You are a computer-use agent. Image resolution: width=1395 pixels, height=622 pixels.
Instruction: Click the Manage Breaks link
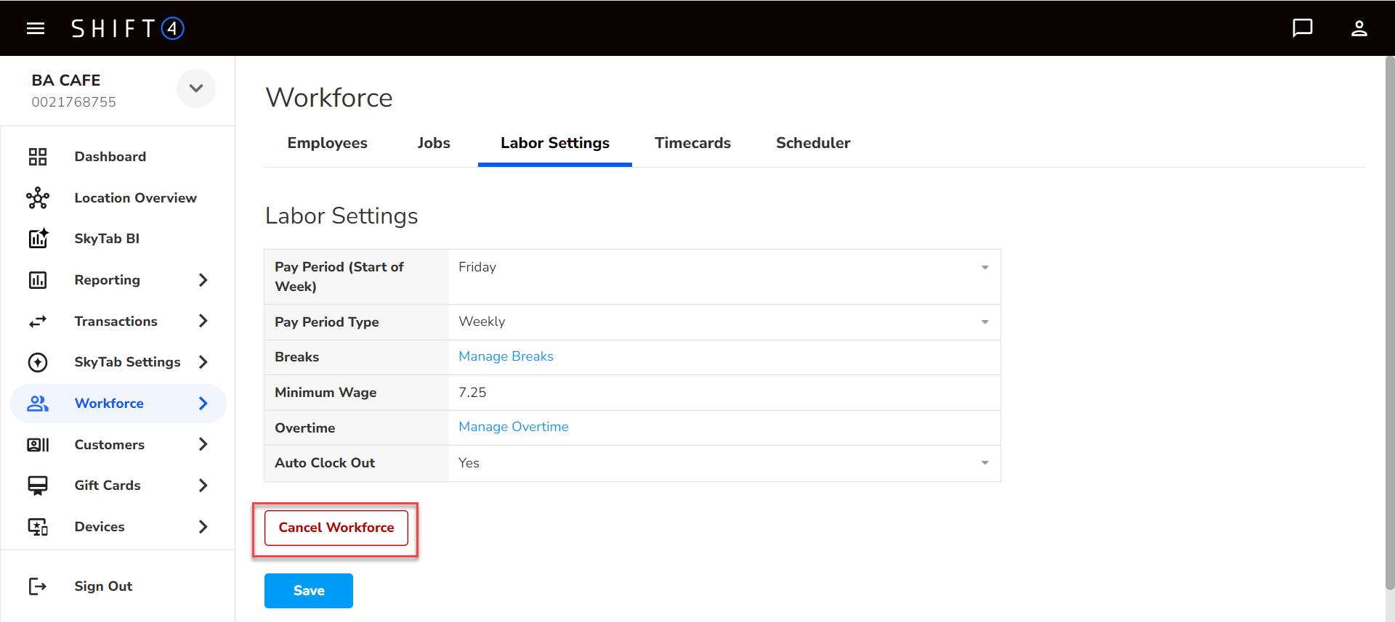[506, 356]
